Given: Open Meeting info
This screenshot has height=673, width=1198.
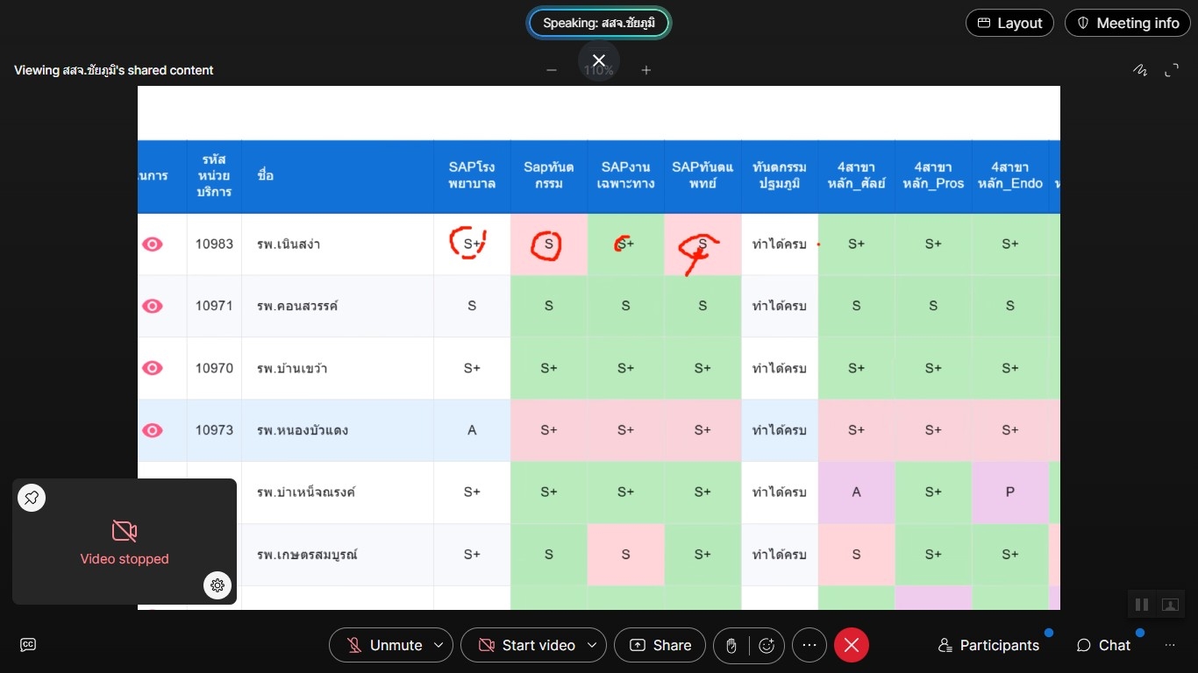Looking at the screenshot, I should coord(1127,23).
